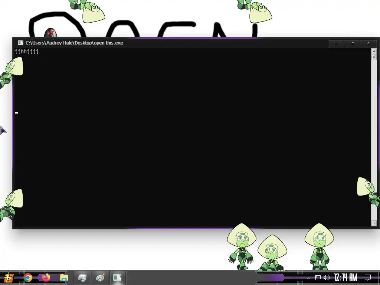
Task: Close the open this.exe console window
Action: [x=368, y=43]
